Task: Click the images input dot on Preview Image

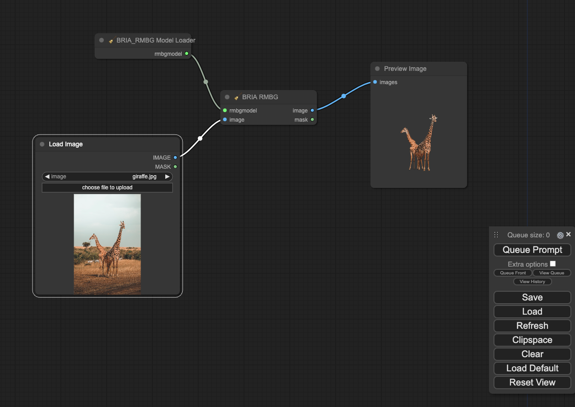Action: click(375, 82)
